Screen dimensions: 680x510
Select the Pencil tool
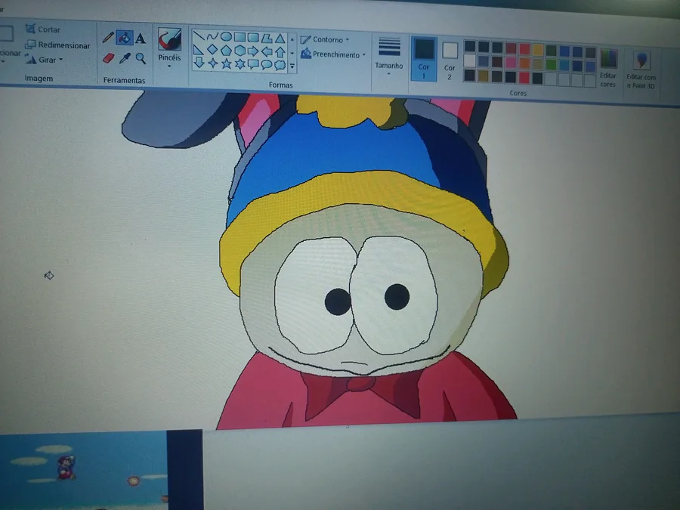click(x=108, y=38)
